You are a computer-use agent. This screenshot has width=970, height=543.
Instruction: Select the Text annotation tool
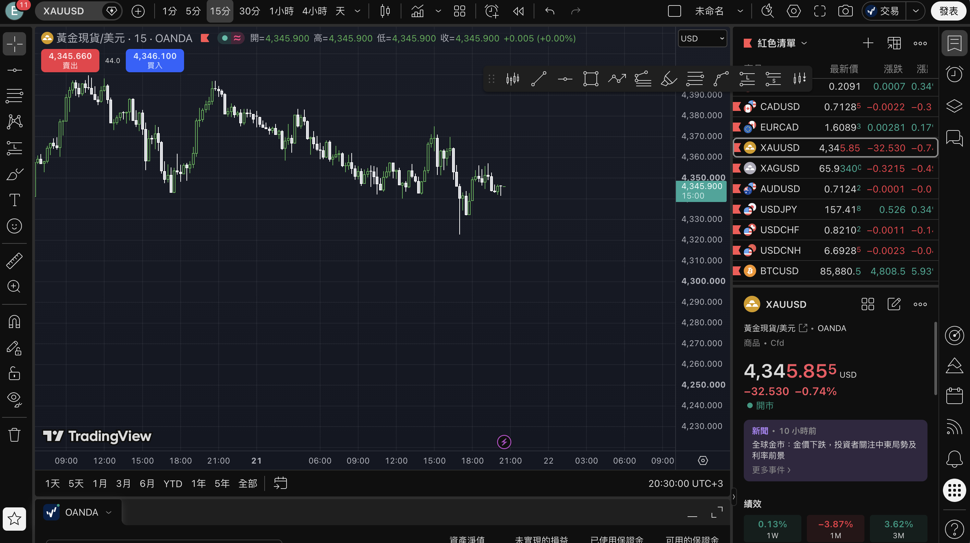[x=14, y=200]
